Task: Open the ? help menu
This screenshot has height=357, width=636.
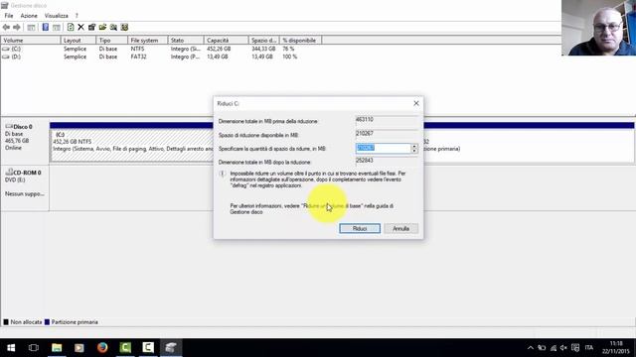Action: tap(77, 16)
